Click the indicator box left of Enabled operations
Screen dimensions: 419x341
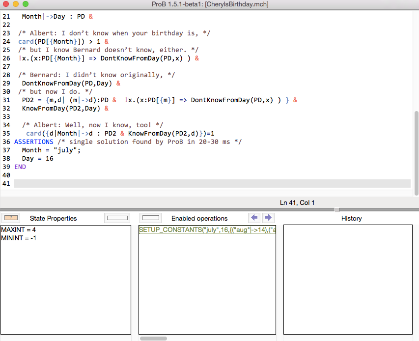tap(151, 218)
